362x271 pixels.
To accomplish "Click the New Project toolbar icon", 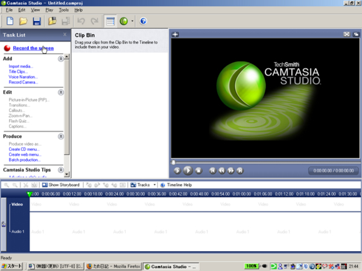I will [10, 21].
